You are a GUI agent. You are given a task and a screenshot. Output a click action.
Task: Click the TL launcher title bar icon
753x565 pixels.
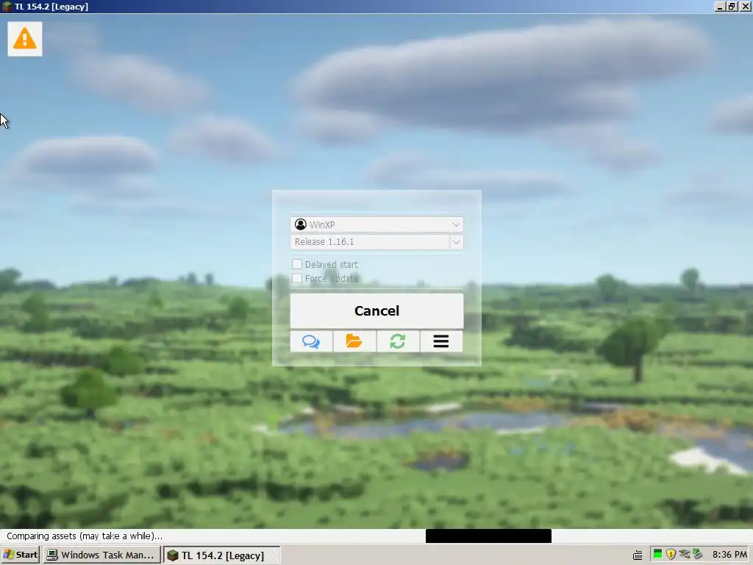coord(7,6)
